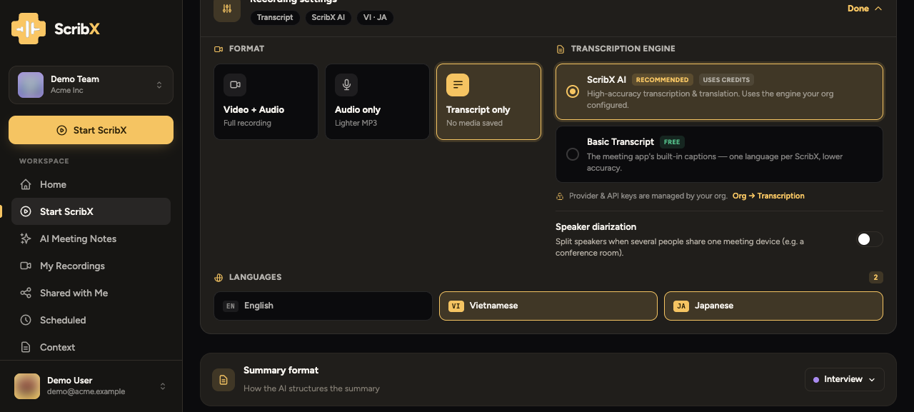914x412 pixels.
Task: Click the ScribX AI tag chip
Action: point(328,17)
